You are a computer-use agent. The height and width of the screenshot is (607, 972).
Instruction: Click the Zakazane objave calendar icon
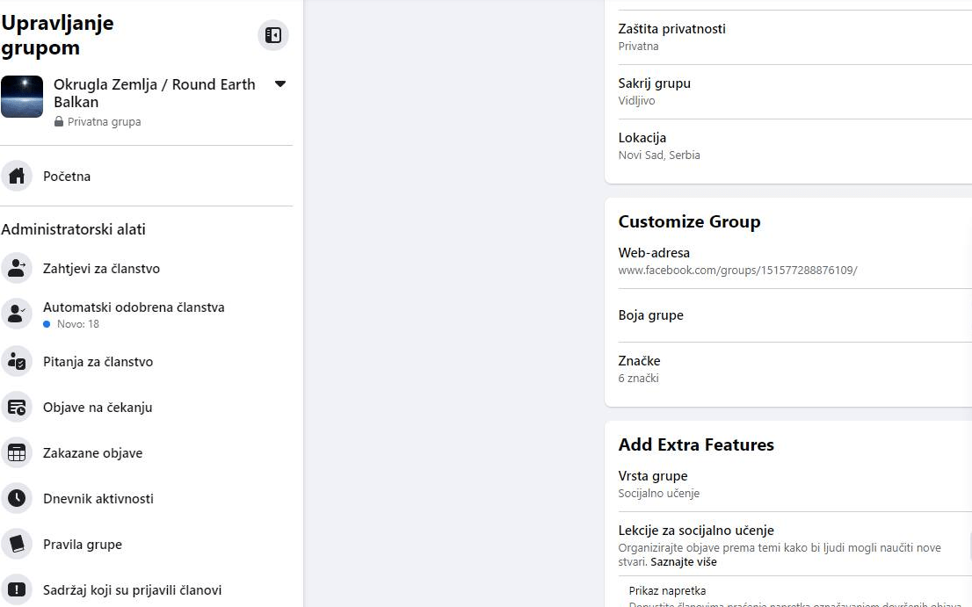[16, 453]
